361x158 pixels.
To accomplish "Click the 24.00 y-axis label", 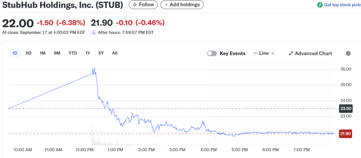I will pyautogui.click(x=345, y=100).
